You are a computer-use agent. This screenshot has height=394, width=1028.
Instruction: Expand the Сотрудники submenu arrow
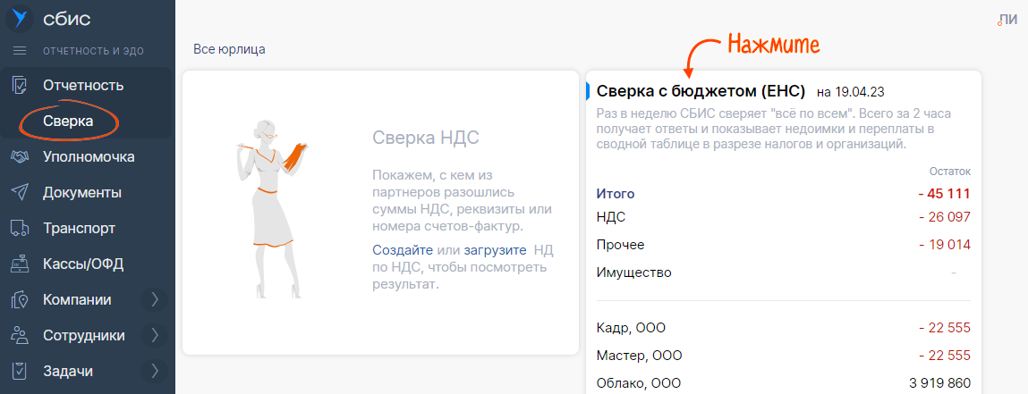155,336
